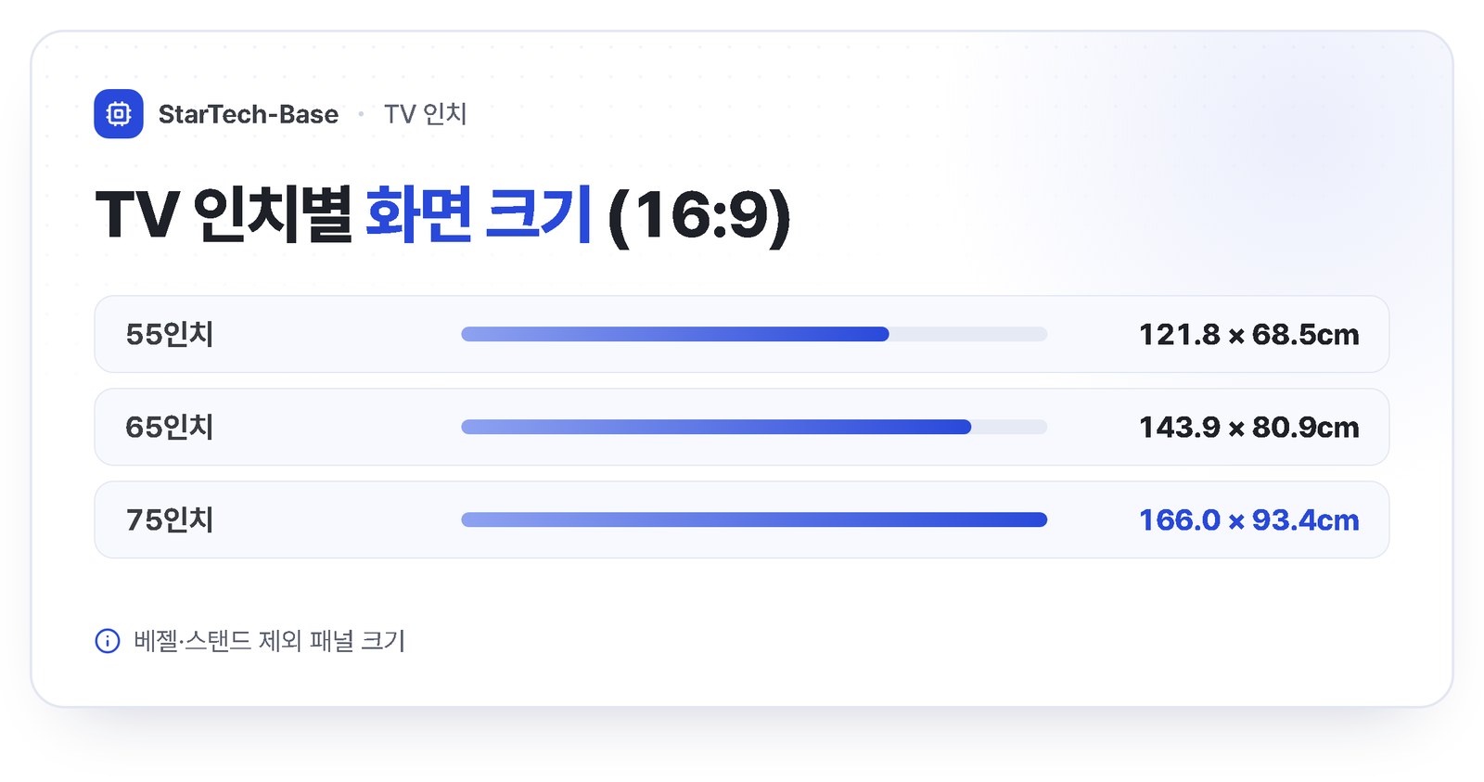Open the StarTech-Base brand name
This screenshot has height=782, width=1484.
coord(249,114)
